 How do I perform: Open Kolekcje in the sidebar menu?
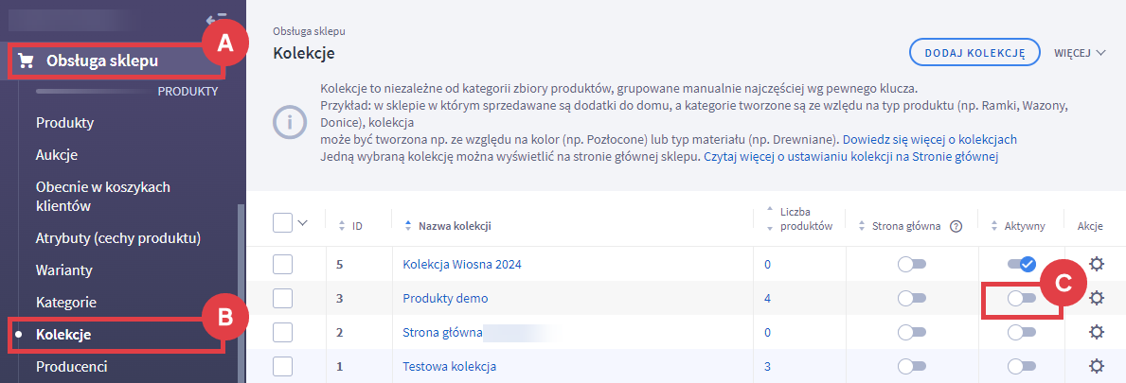pyautogui.click(x=63, y=334)
